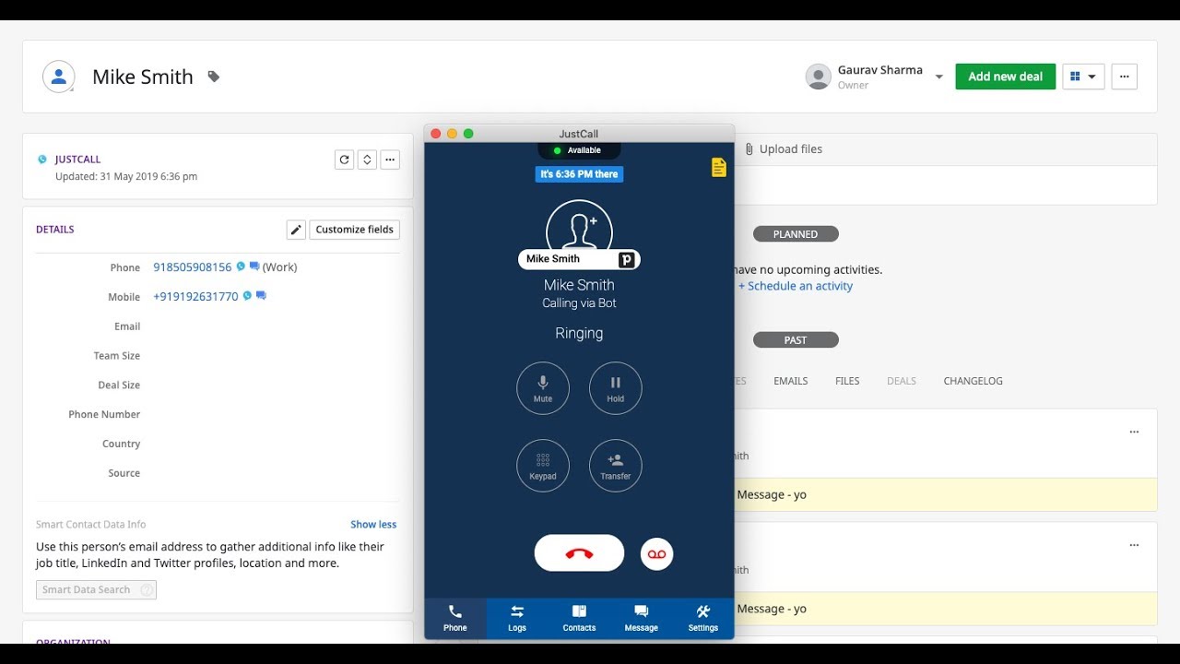1180x664 pixels.
Task: Put Mike Smith's call on Hold
Action: pyautogui.click(x=615, y=388)
